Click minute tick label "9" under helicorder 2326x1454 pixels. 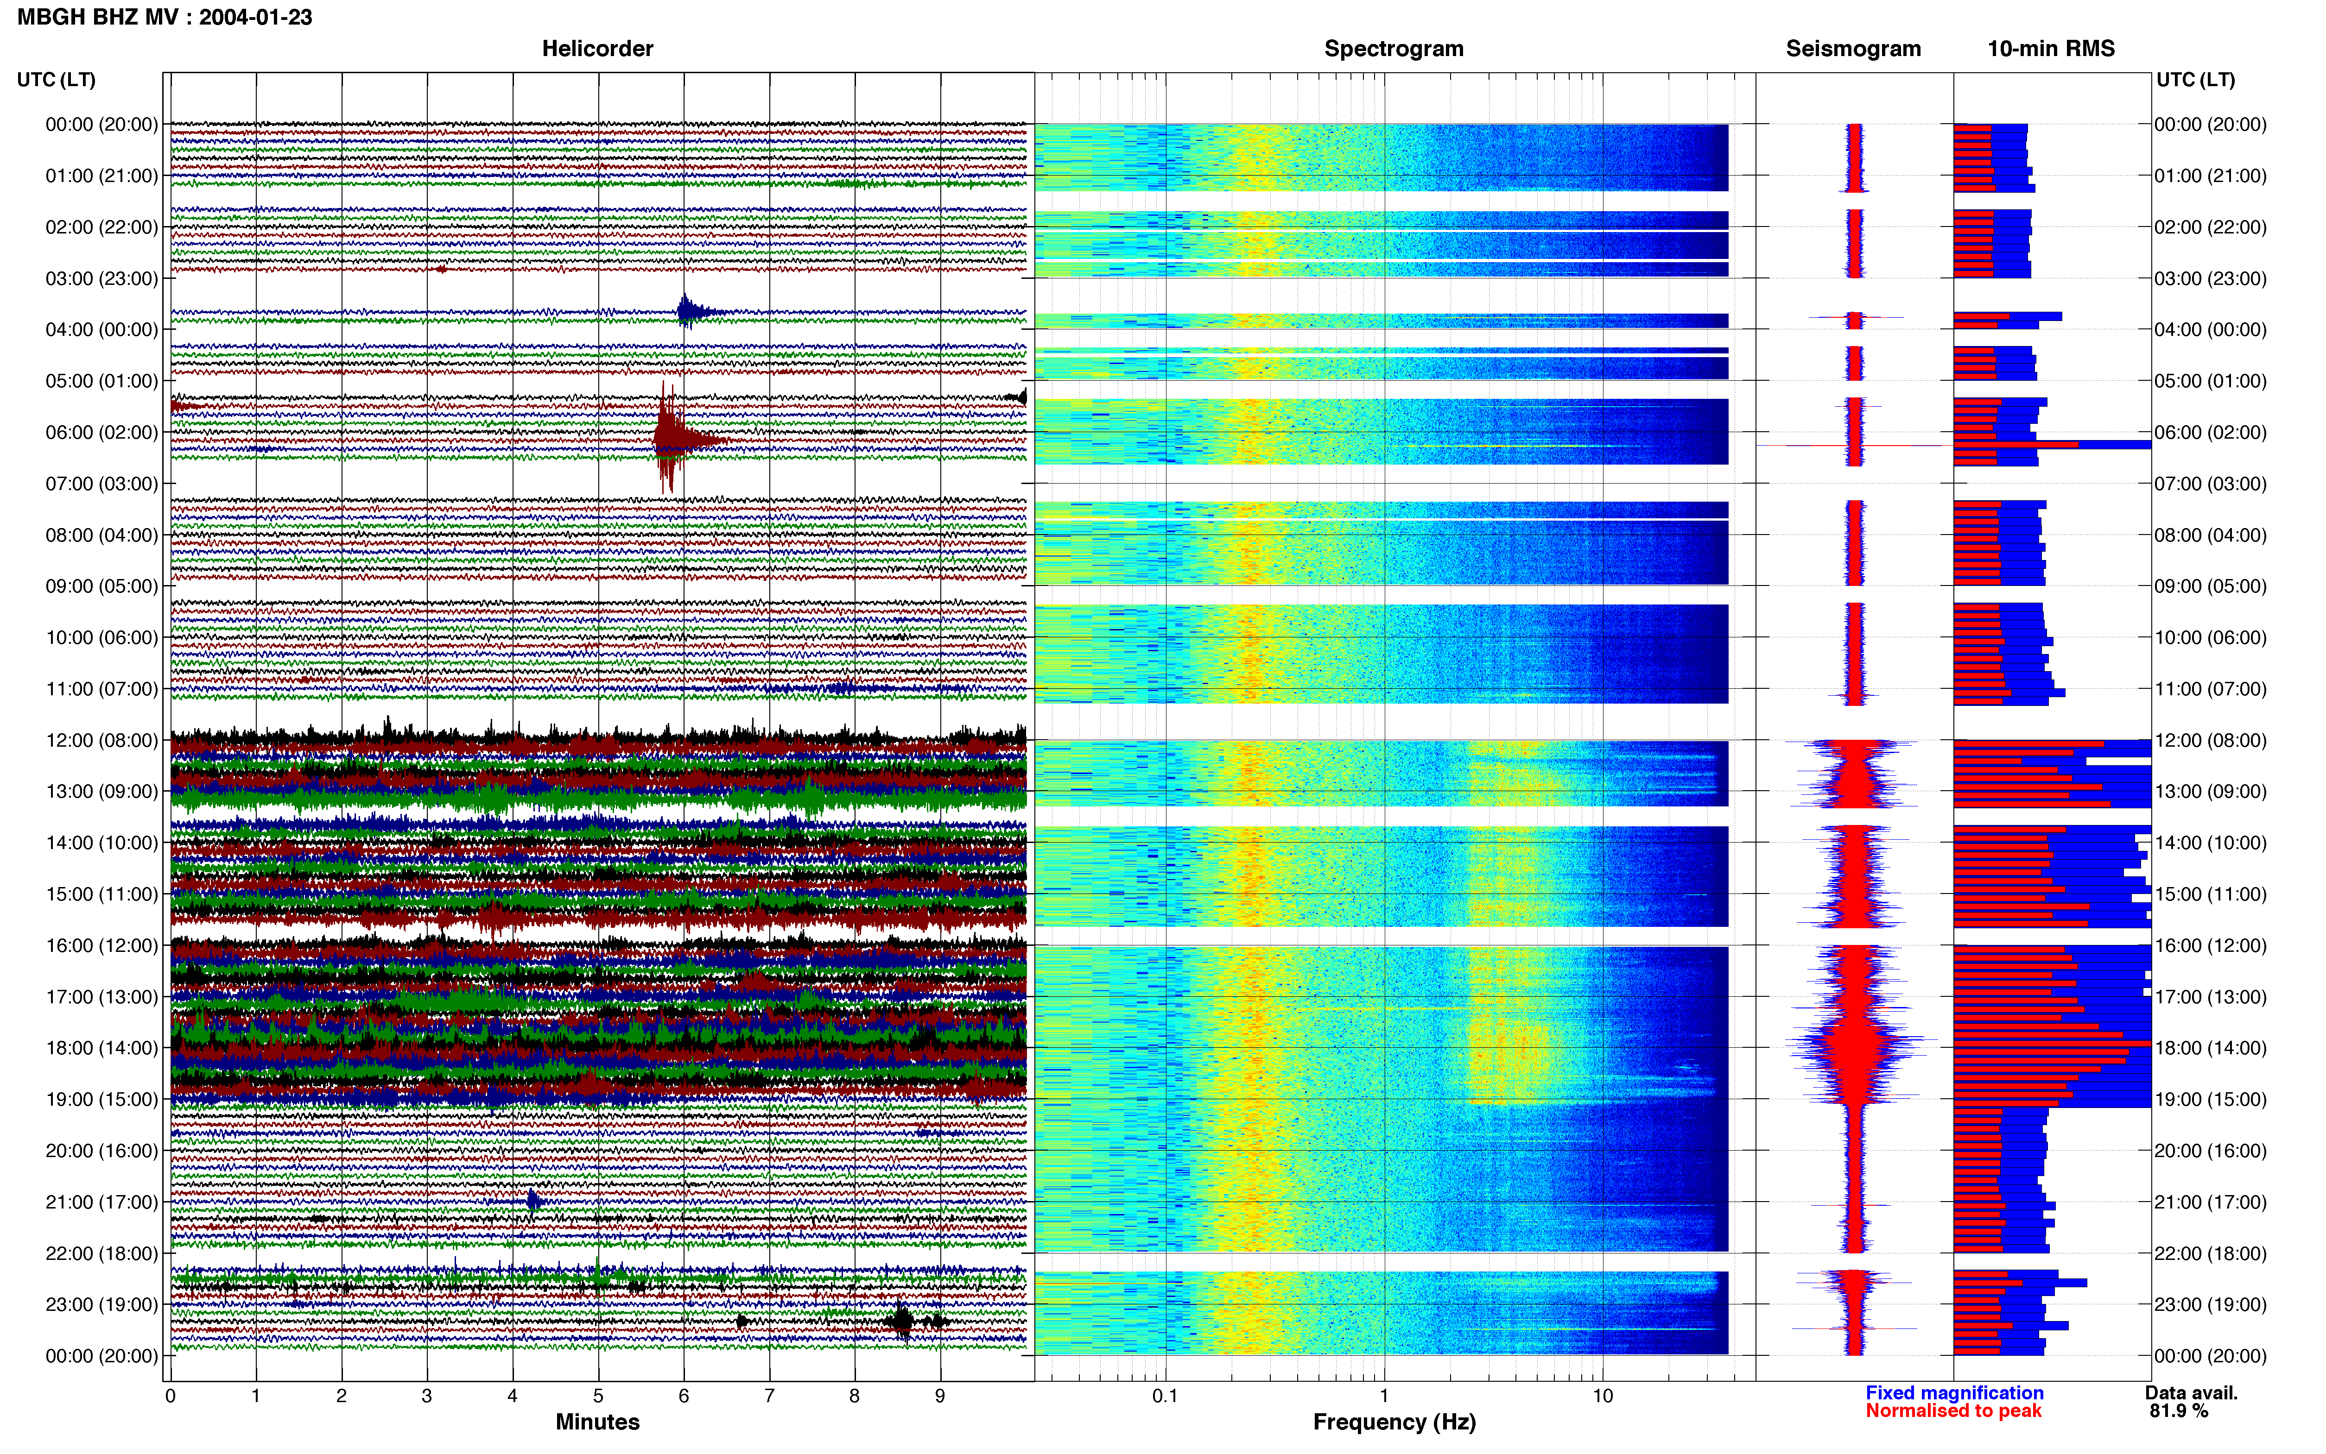pos(941,1396)
